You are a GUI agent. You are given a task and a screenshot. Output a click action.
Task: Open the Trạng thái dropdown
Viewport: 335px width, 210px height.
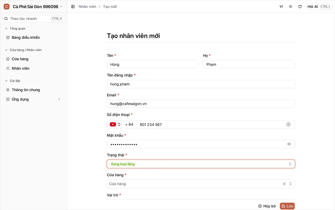(x=201, y=164)
